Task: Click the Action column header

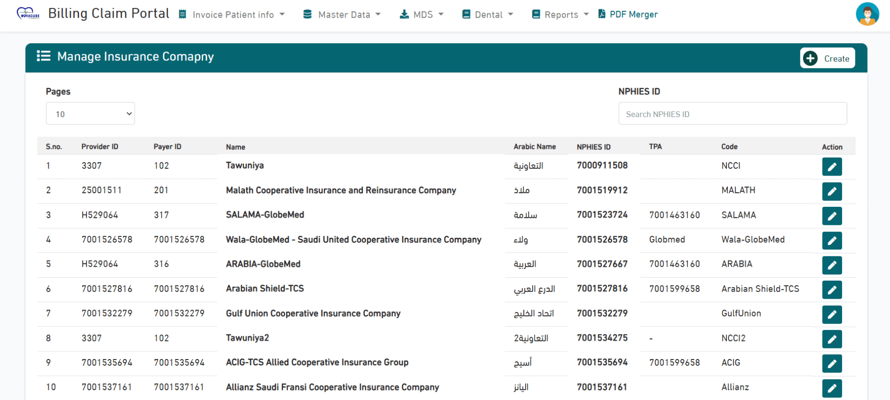Action: coord(832,147)
